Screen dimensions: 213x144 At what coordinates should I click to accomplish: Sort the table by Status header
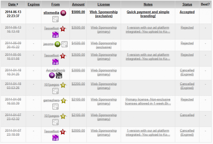[x=187, y=4]
